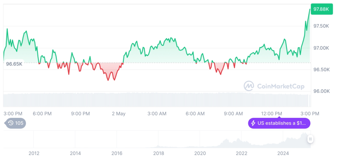
Task: Click the lightning bolt icon on the news badge
Action: click(253, 123)
